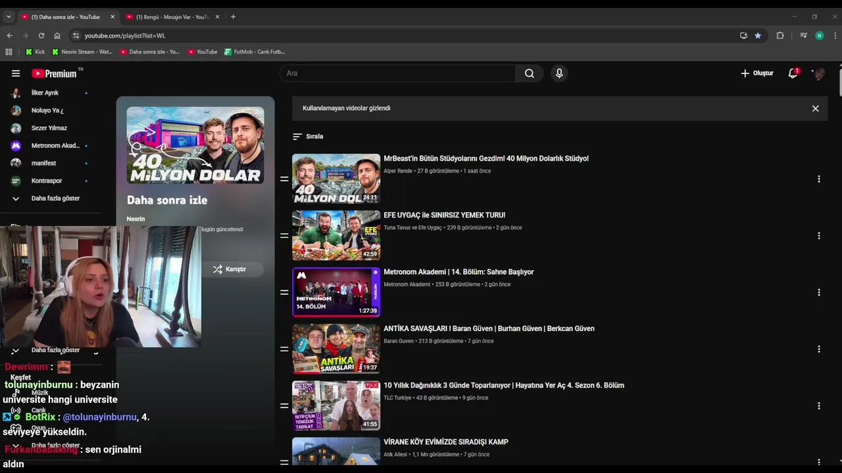Open the browser extensions puzzle icon
842x473 pixels.
[x=780, y=35]
